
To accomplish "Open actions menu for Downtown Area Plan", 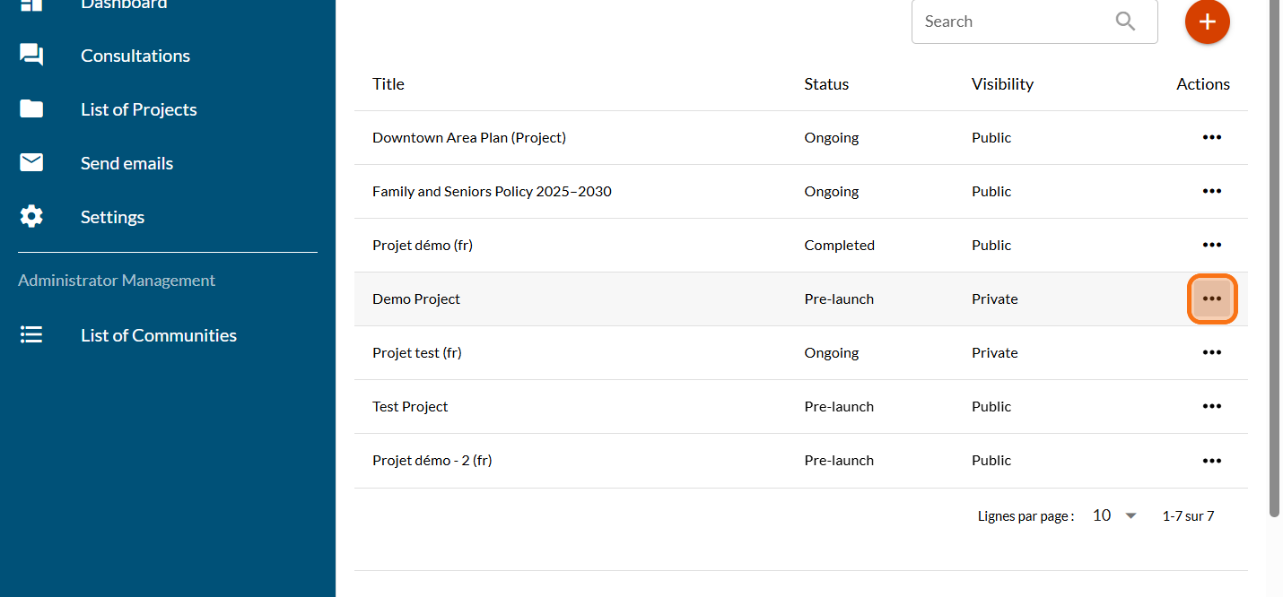I will point(1212,137).
